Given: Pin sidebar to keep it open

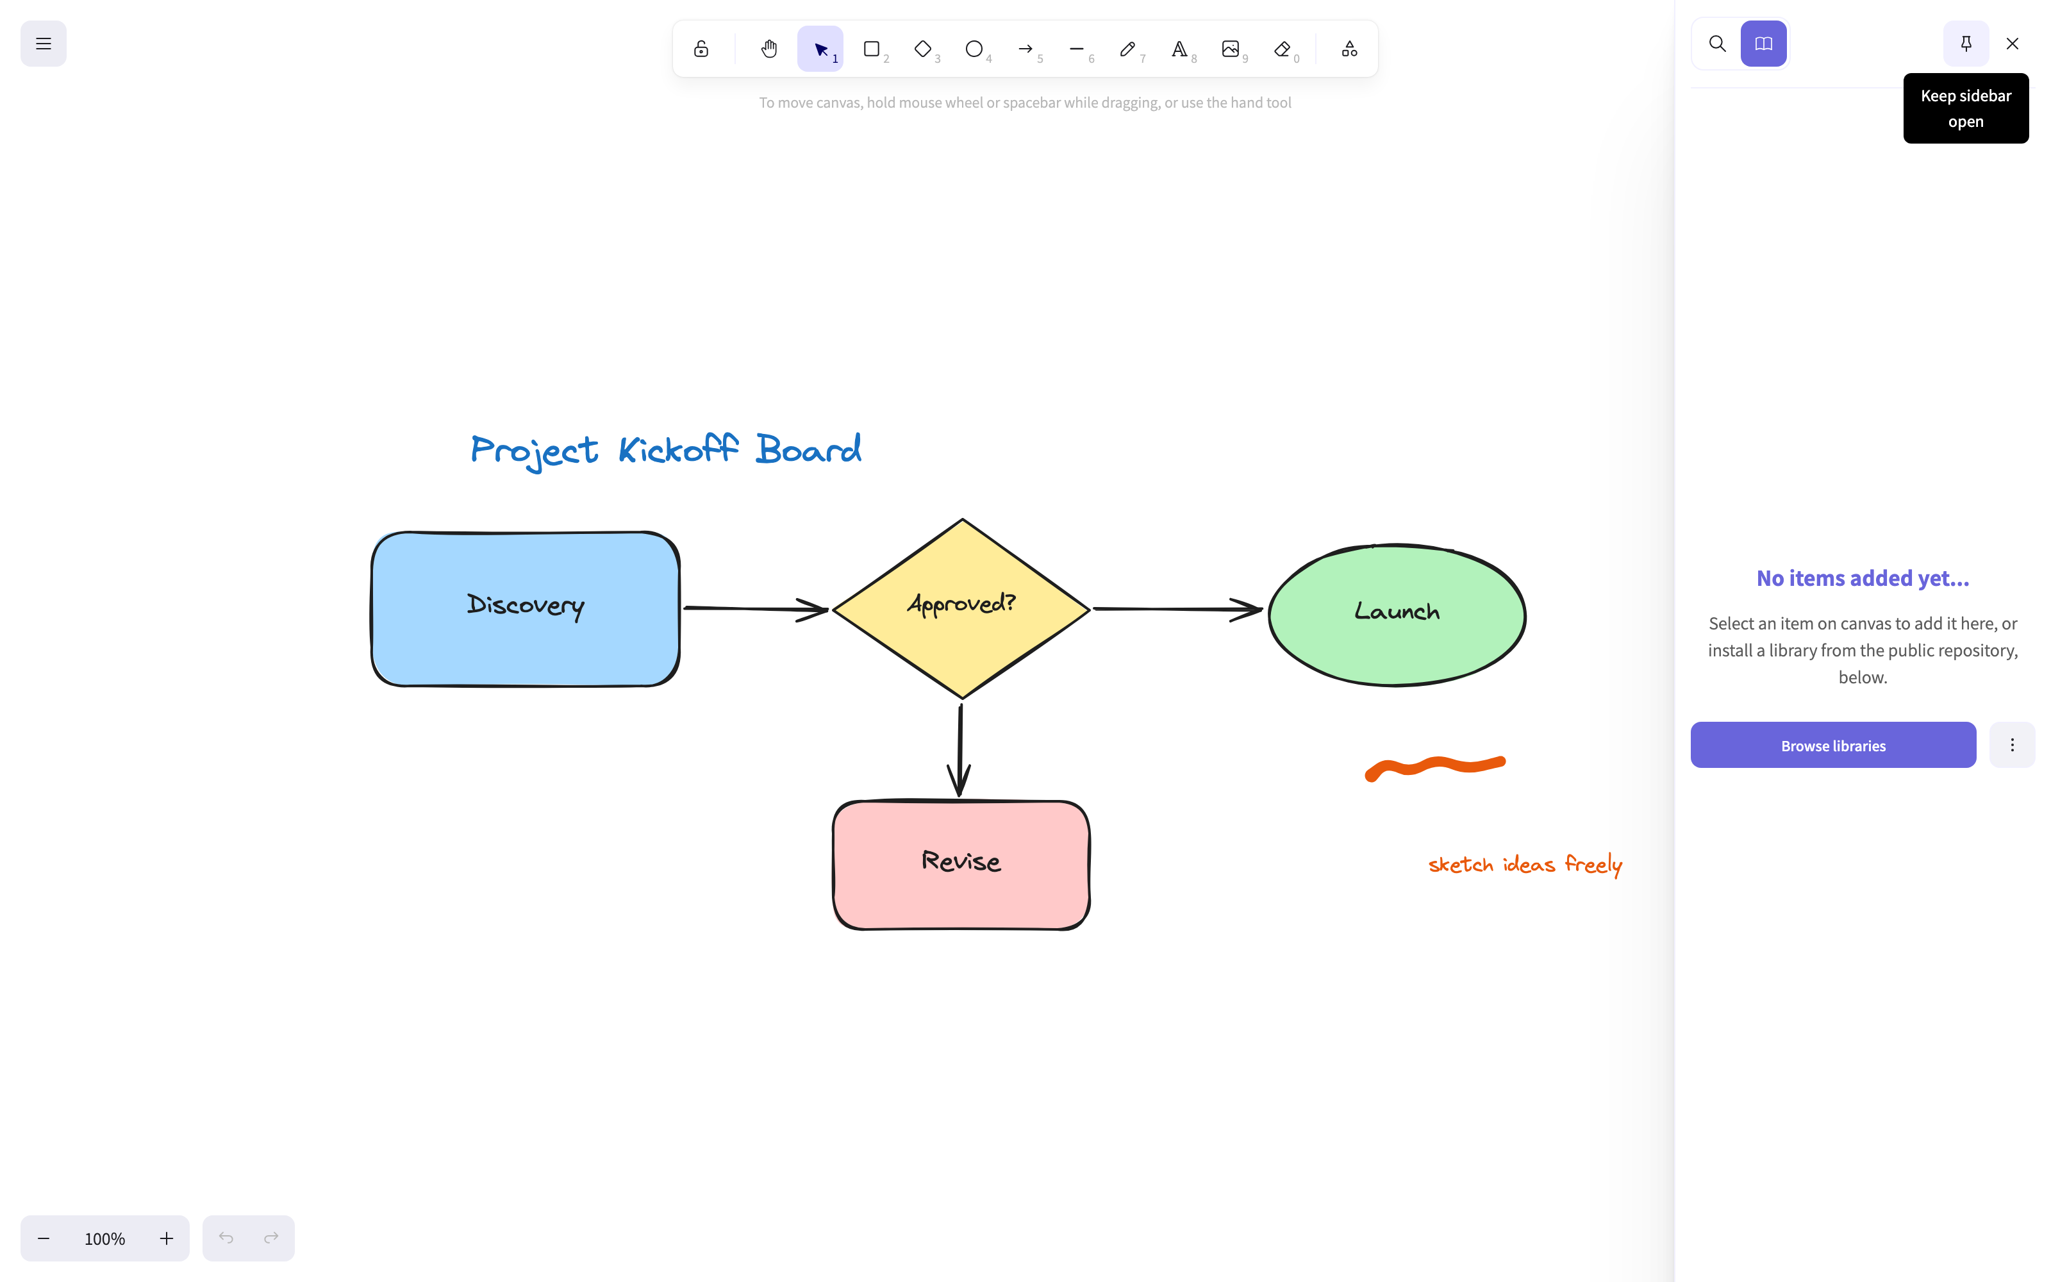Looking at the screenshot, I should tap(1966, 43).
